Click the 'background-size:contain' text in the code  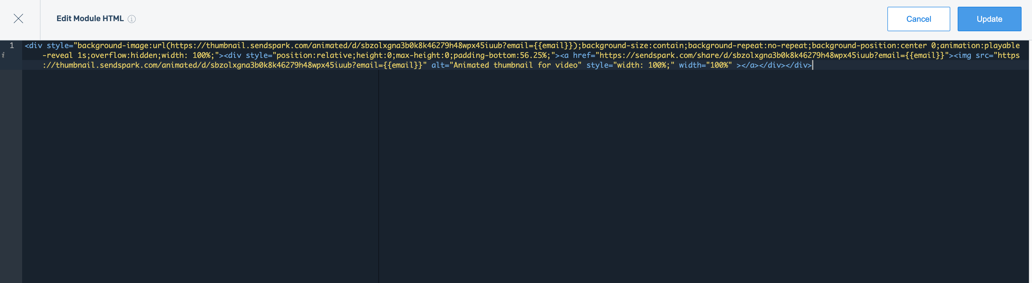(633, 45)
